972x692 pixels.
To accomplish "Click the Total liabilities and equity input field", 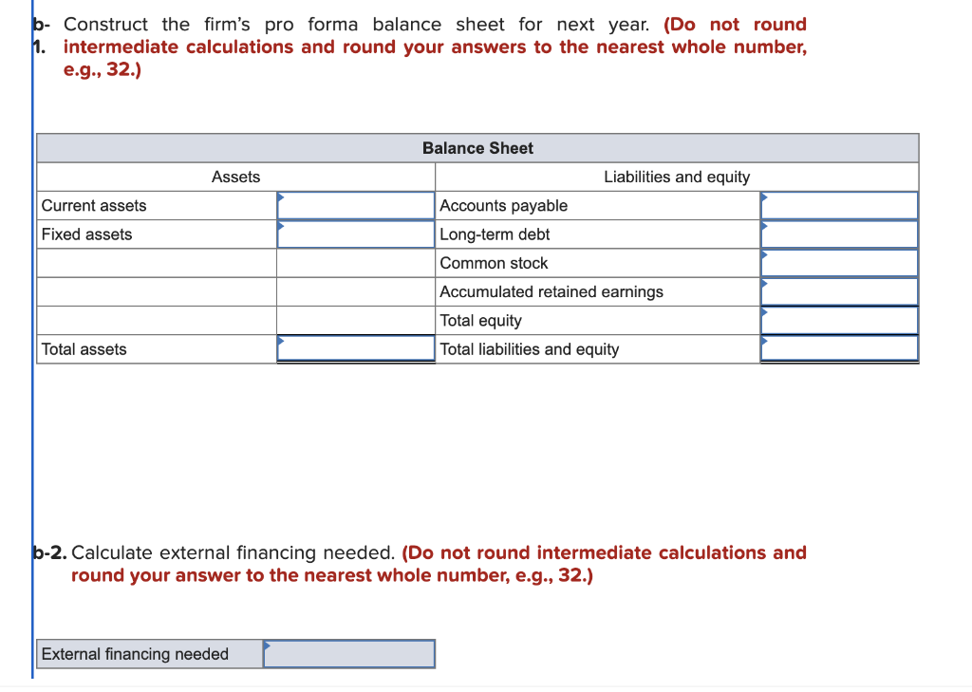I will tap(839, 348).
